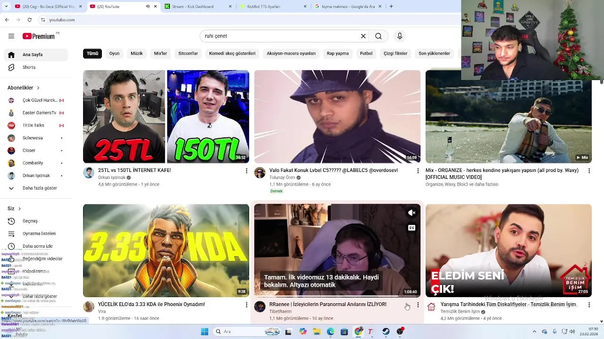This screenshot has width=604, height=339.
Task: Run search with magnifier button
Action: tap(378, 36)
